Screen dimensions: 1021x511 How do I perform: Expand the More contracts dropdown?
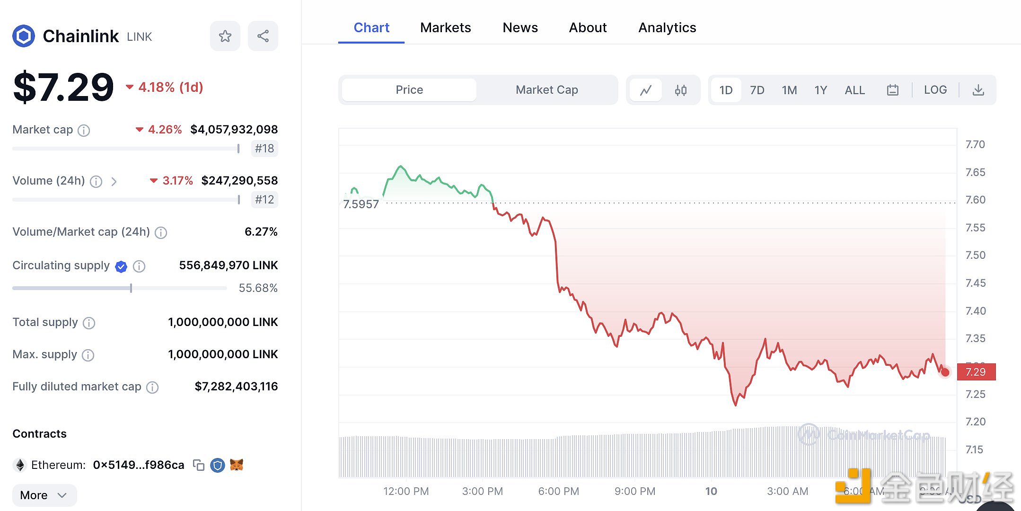tap(44, 495)
